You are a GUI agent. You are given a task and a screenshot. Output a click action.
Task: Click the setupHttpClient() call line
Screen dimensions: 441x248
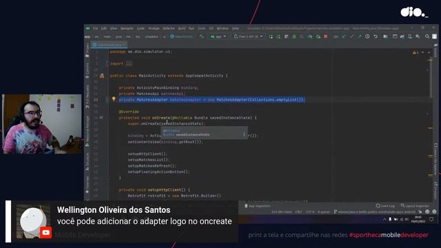147,154
